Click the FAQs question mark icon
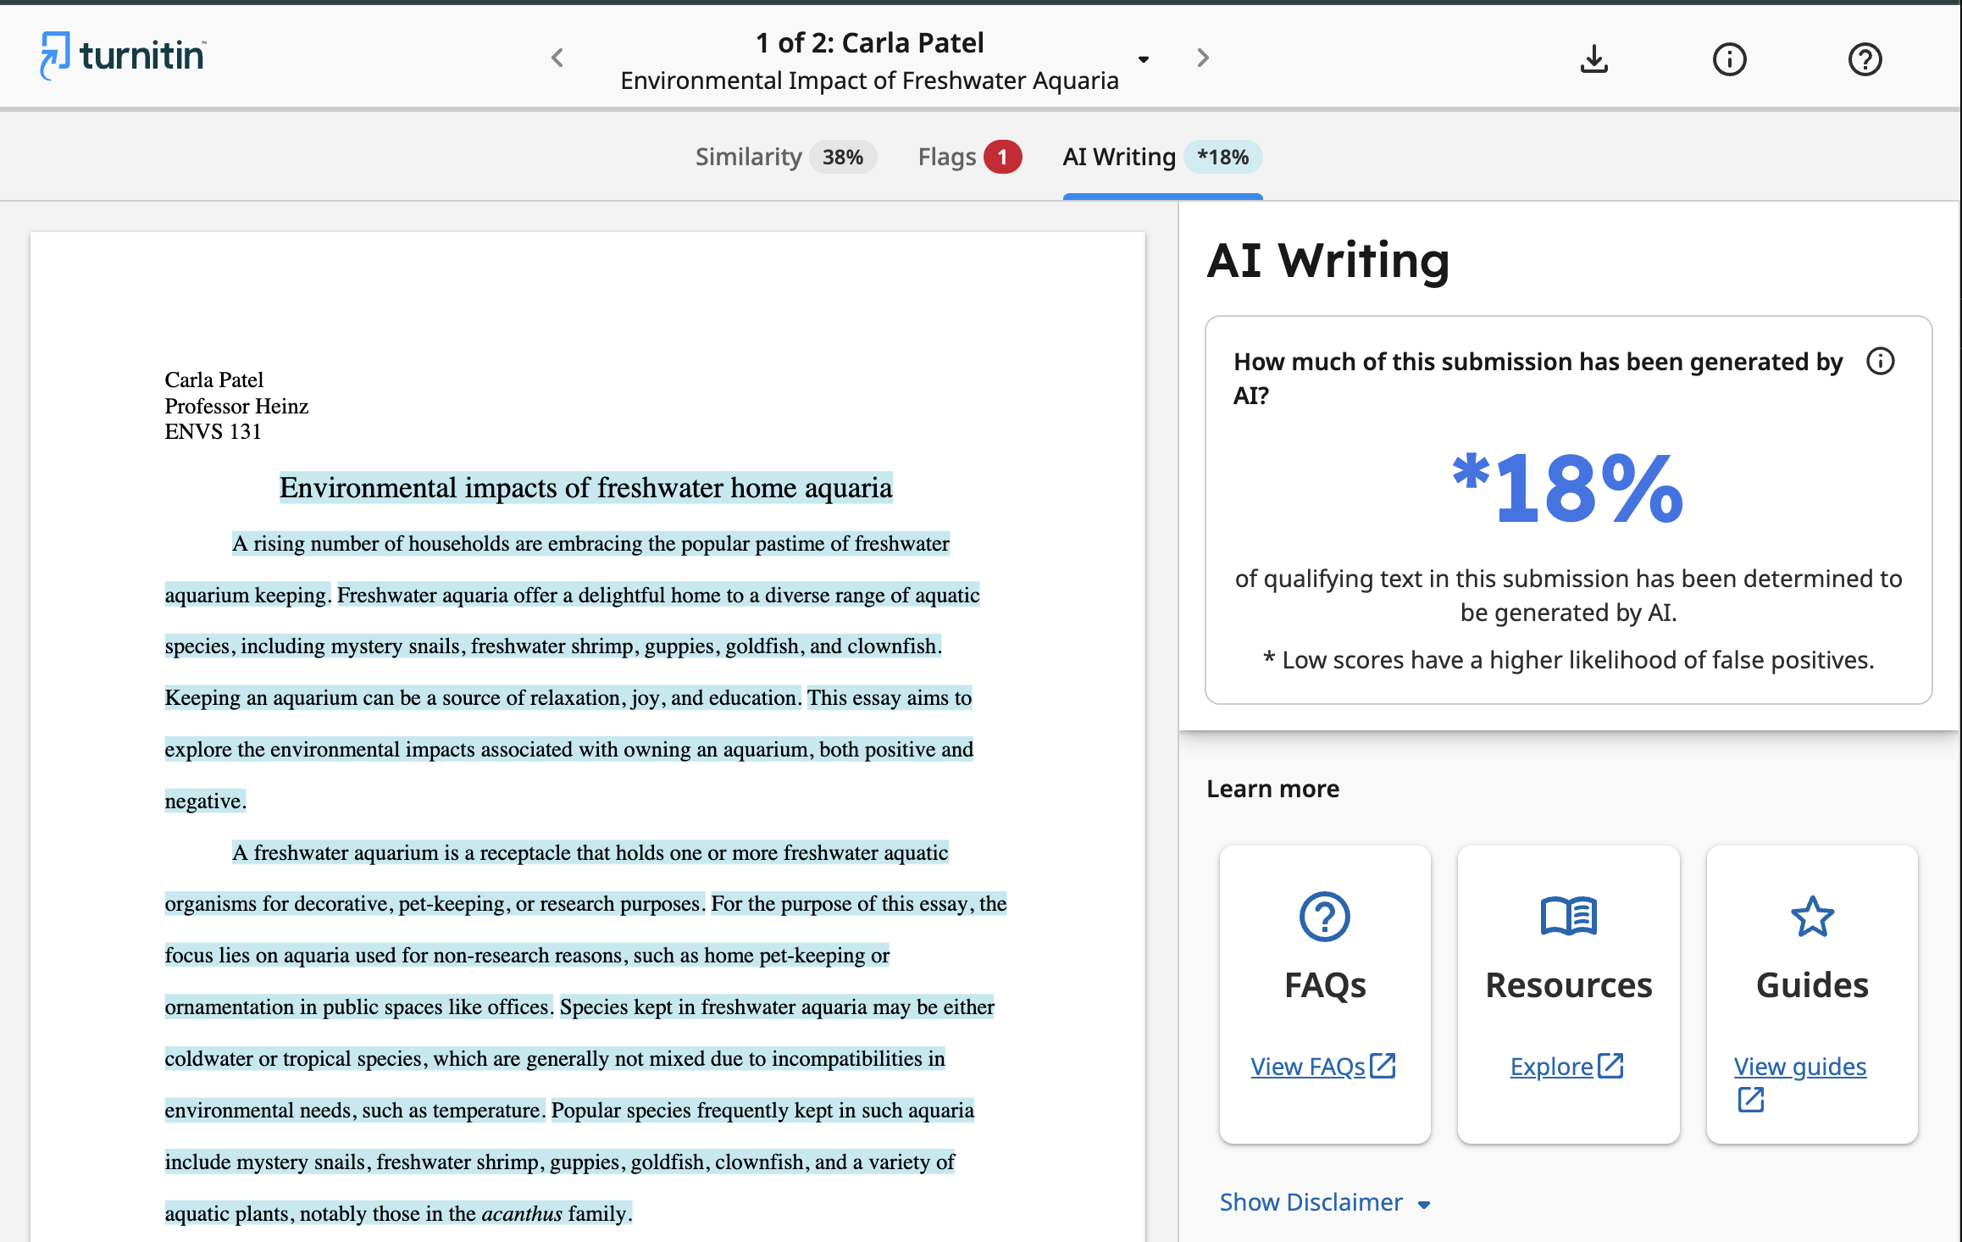This screenshot has height=1242, width=1962. [1323, 916]
